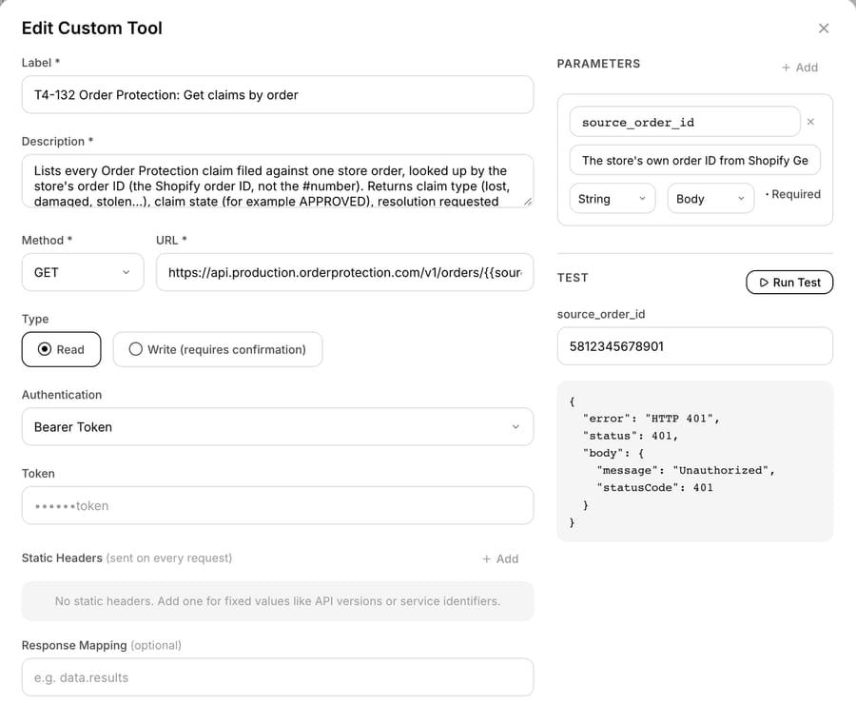Remove the source_order_id parameter
This screenshot has height=704, width=856.
tap(810, 122)
